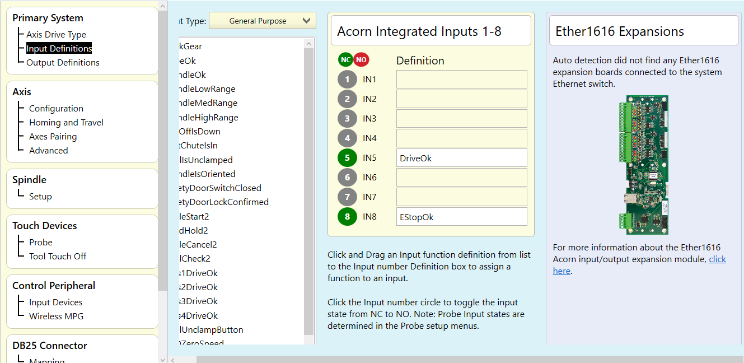Toggle the IN2 input state circle
The width and height of the screenshot is (744, 363).
347,99
